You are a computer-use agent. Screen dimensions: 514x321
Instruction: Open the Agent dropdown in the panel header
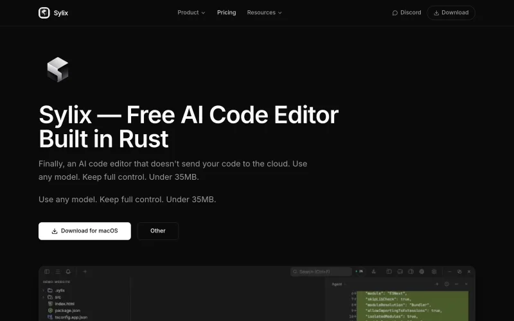point(339,284)
